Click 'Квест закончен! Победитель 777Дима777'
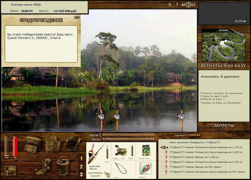251x180 pixels. [x=195, y=142]
